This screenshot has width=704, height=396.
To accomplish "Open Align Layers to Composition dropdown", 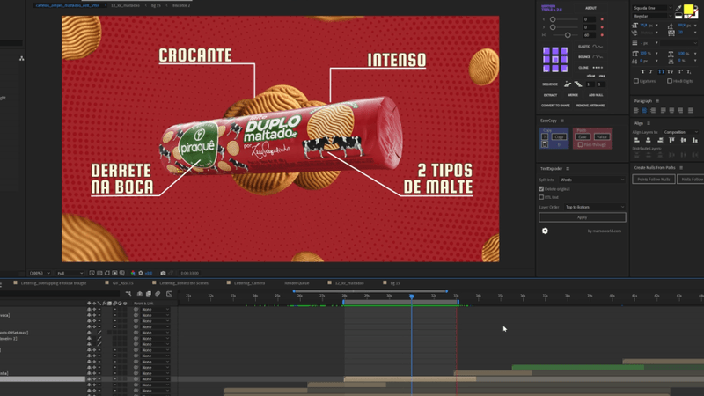I will pos(680,132).
